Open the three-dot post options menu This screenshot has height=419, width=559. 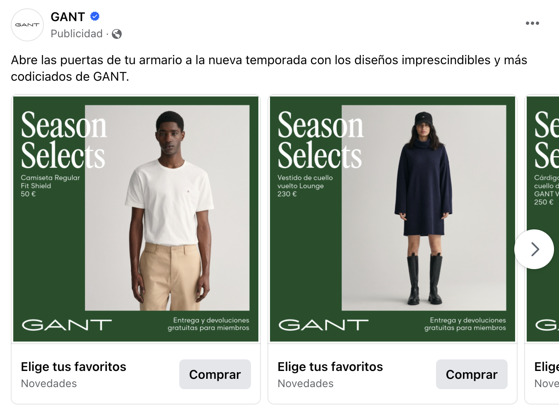coord(532,23)
